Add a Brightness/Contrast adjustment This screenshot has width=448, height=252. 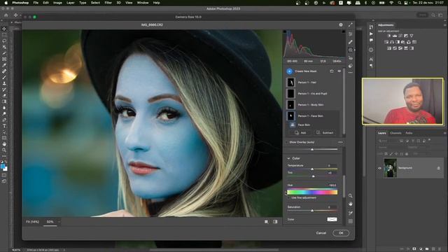tap(389, 36)
